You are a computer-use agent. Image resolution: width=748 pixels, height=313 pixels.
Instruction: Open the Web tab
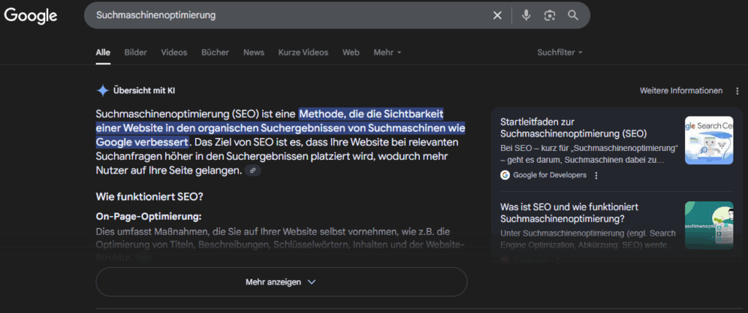351,53
